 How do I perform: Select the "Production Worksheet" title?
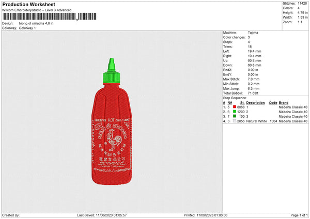[28, 4]
